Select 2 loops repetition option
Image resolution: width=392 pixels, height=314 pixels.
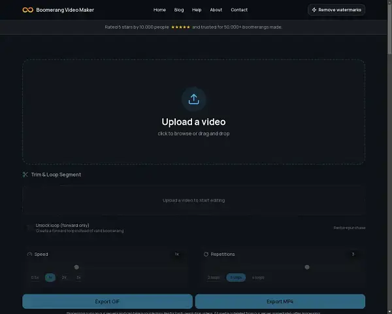[x=214, y=277]
